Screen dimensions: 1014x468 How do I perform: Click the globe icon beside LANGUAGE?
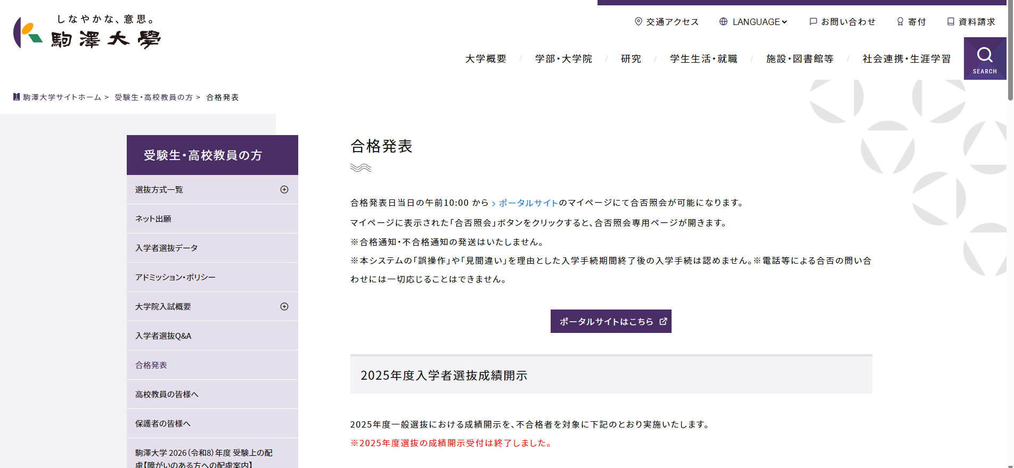723,21
